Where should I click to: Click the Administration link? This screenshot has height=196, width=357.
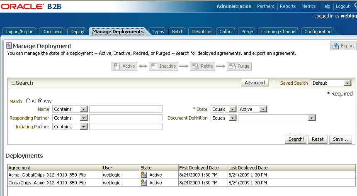(234, 6)
